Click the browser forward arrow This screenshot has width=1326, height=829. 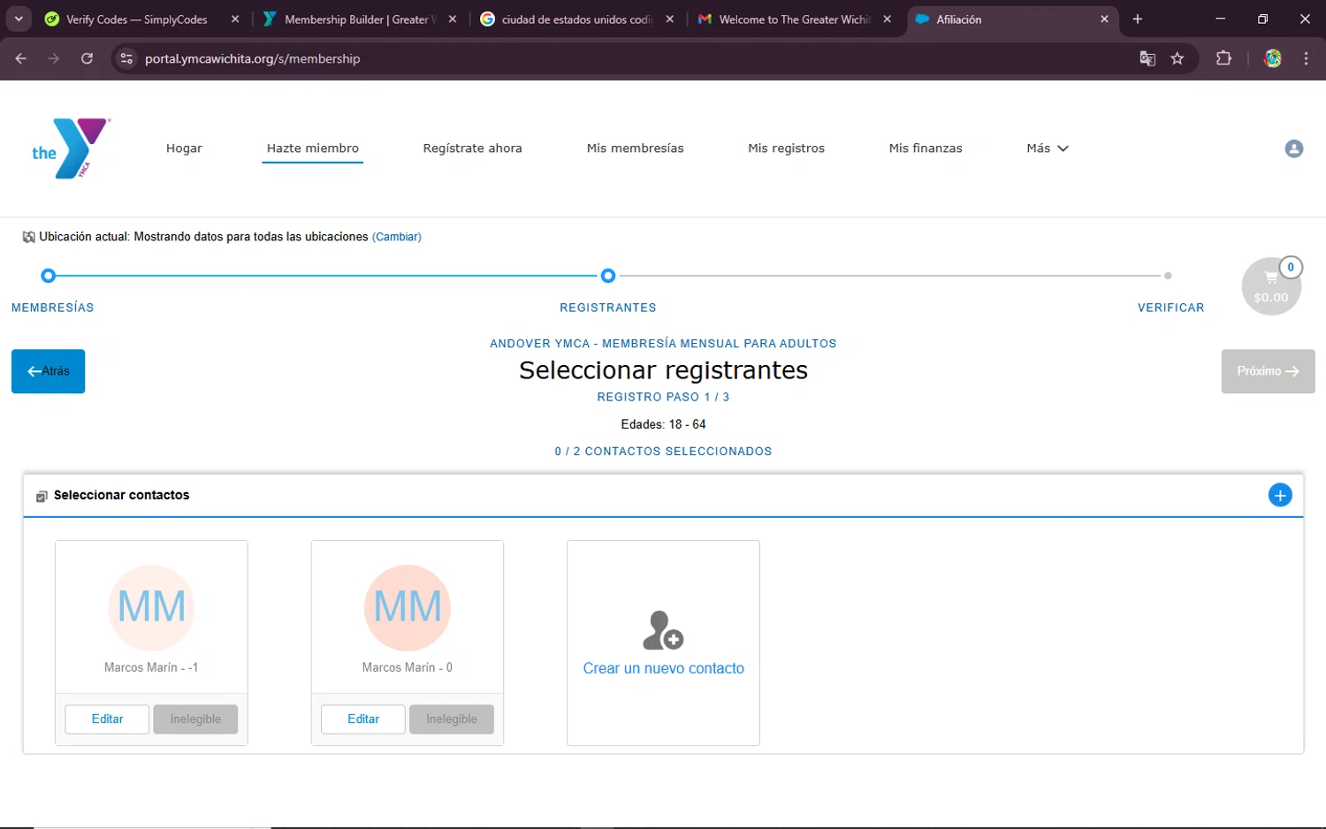pos(54,58)
